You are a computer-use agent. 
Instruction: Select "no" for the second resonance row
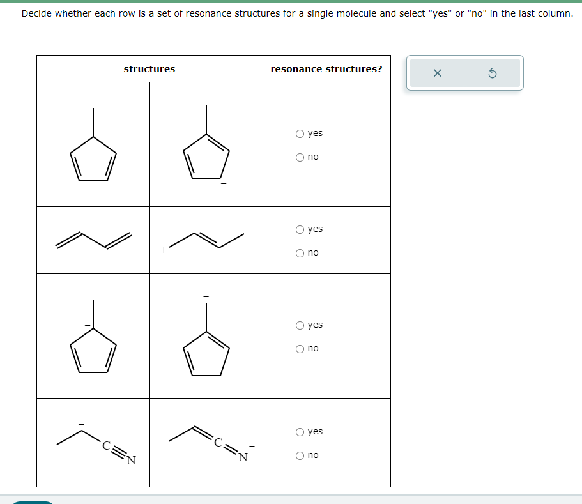(x=299, y=252)
